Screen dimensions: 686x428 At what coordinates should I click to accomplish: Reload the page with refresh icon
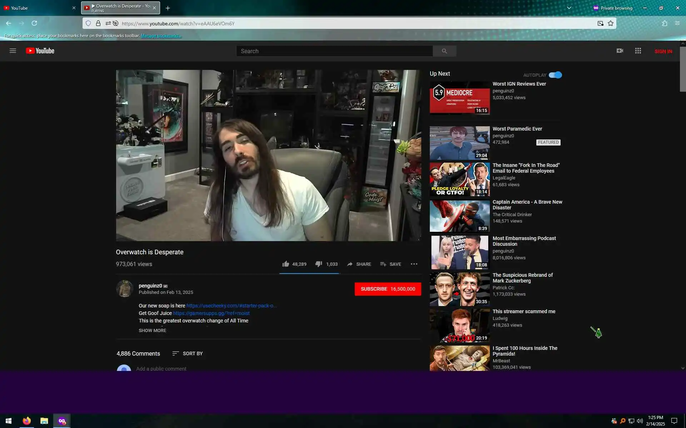coord(34,24)
